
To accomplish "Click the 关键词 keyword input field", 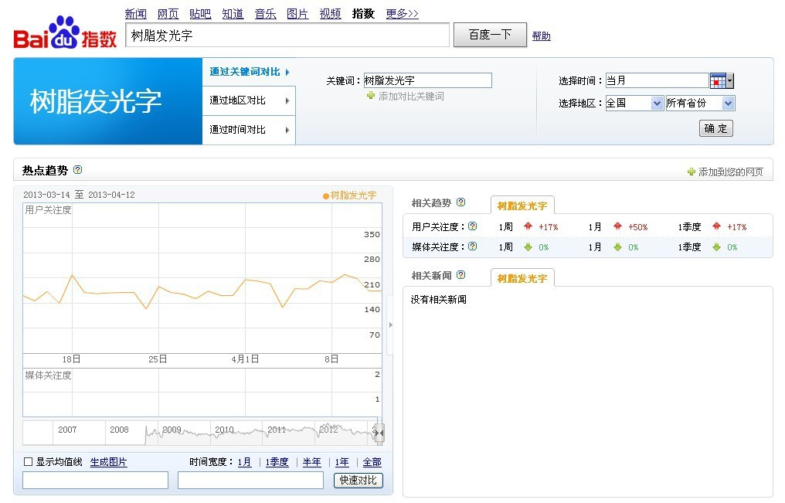I will click(428, 80).
